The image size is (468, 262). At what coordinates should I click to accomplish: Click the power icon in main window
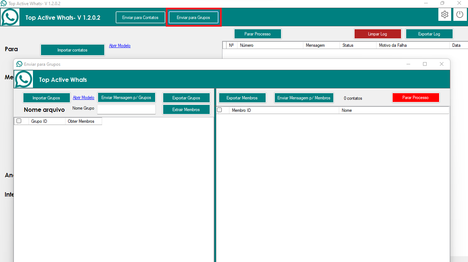click(460, 15)
